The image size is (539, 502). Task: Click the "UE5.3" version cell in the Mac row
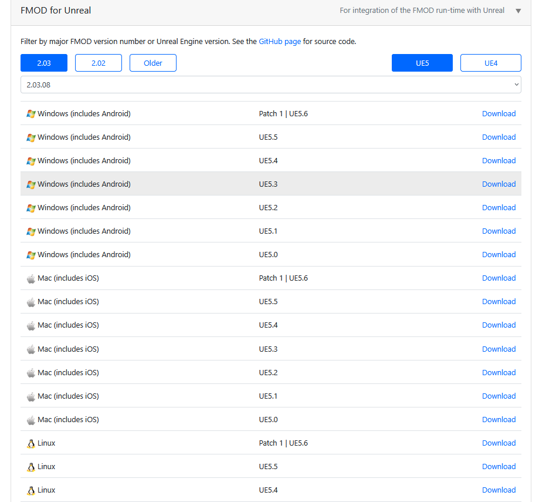pyautogui.click(x=268, y=349)
